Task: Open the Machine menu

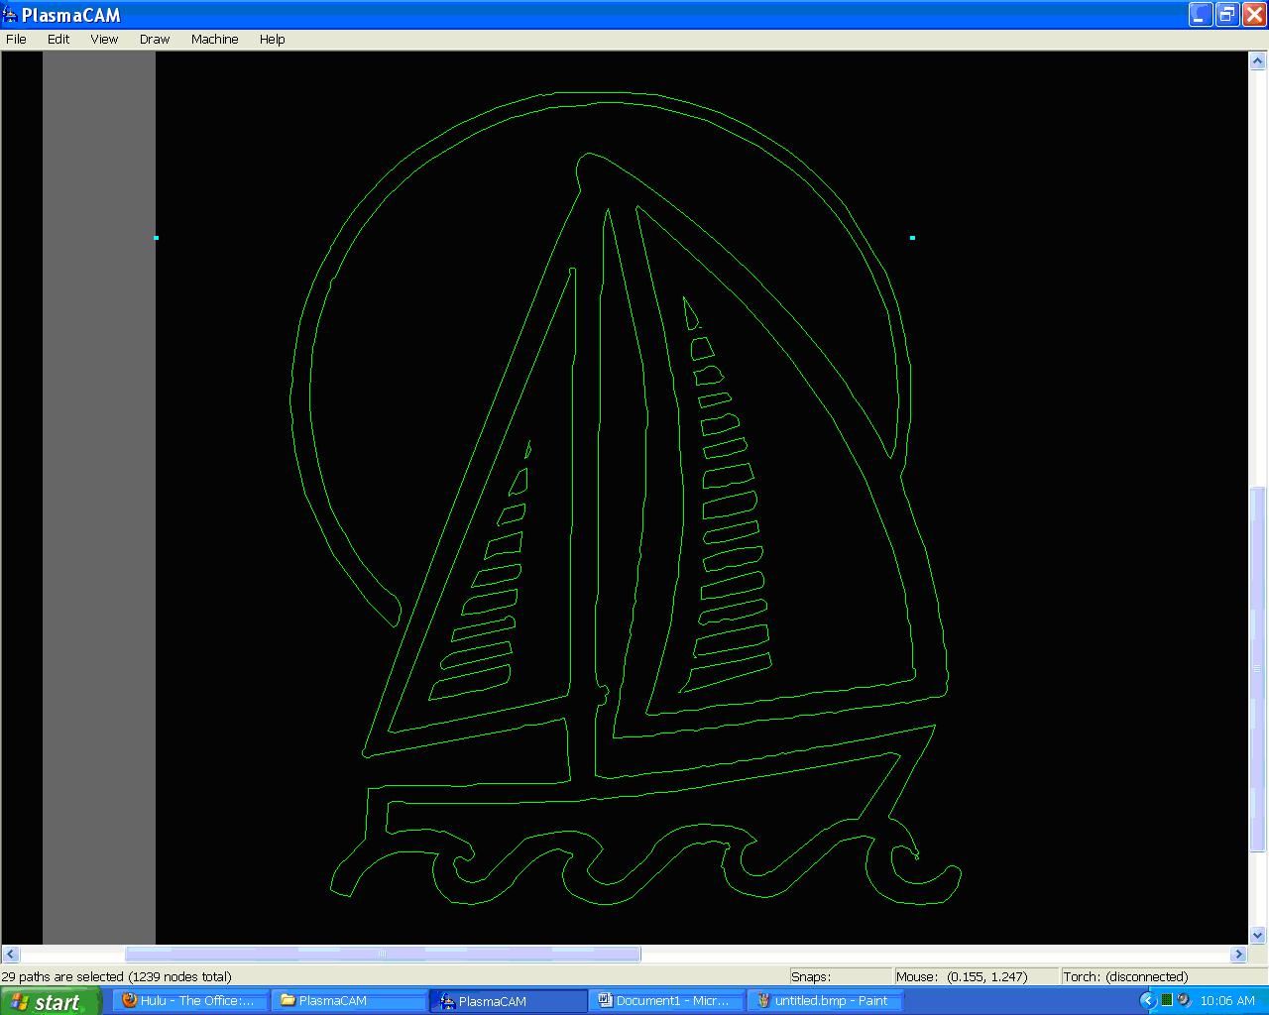Action: coord(214,39)
